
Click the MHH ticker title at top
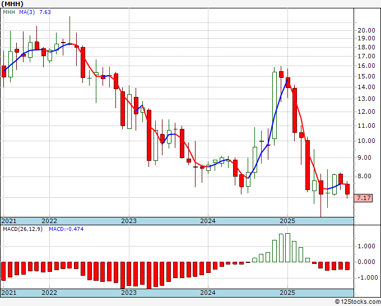point(12,4)
